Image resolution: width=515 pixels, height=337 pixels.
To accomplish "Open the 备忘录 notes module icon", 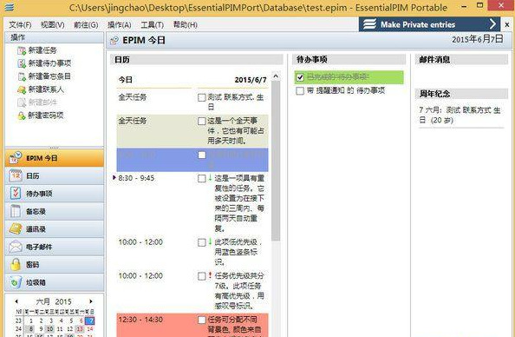I will (16, 211).
